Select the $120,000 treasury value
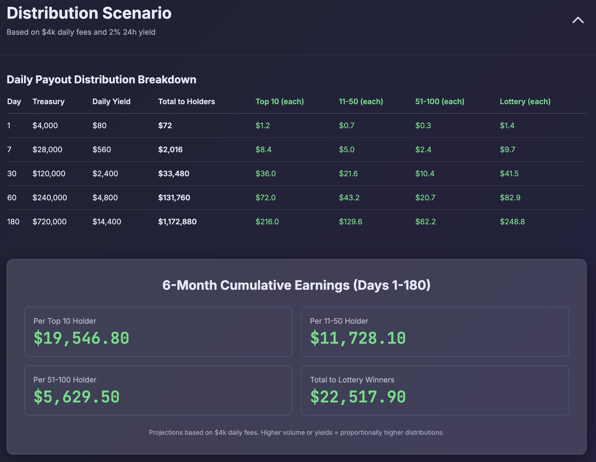Screen dimensions: 596x462 [49, 174]
